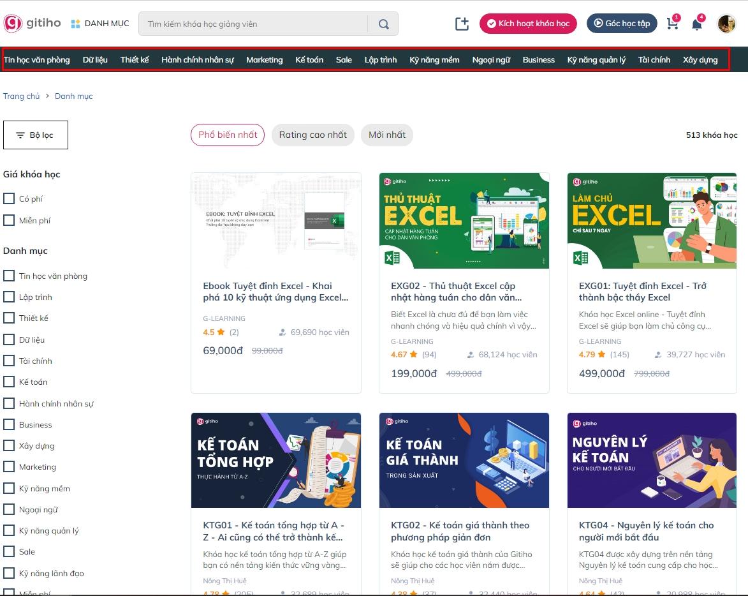Viewport: 748px width, 596px height.
Task: Select Phổ biến nhất sort tab
Action: pyautogui.click(x=228, y=135)
